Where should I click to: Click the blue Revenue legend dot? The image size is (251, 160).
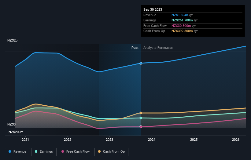[10, 151]
